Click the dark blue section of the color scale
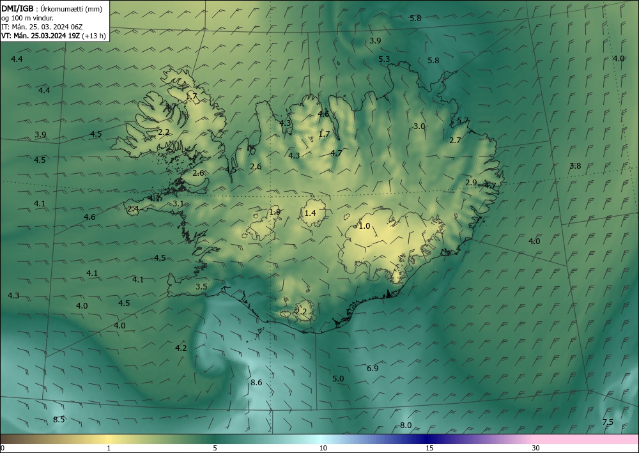The height and width of the screenshot is (453, 639). (x=428, y=439)
